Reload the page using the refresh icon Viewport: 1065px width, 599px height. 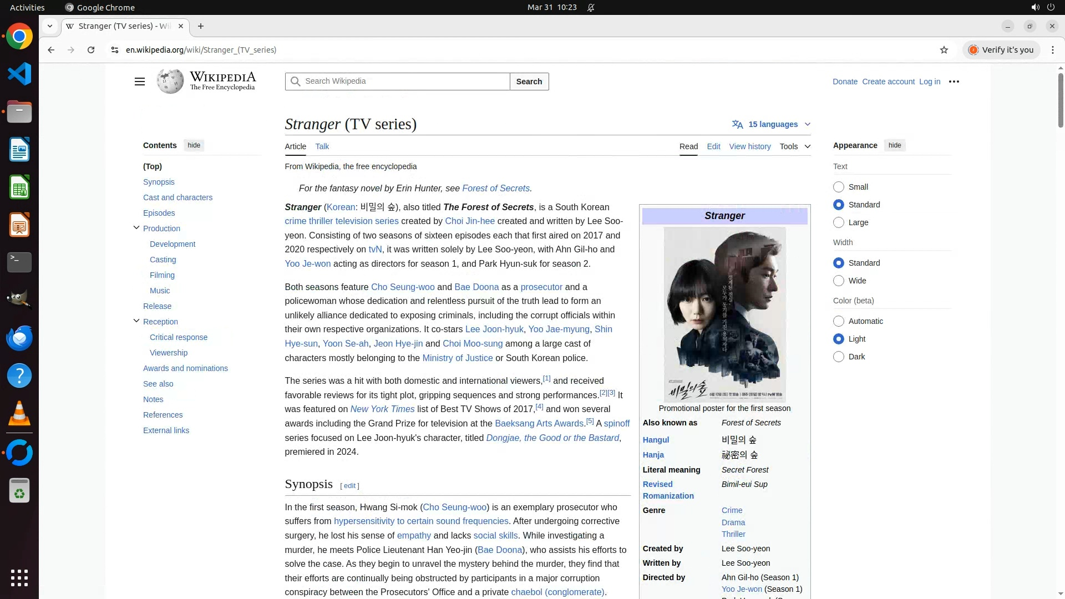tap(91, 50)
